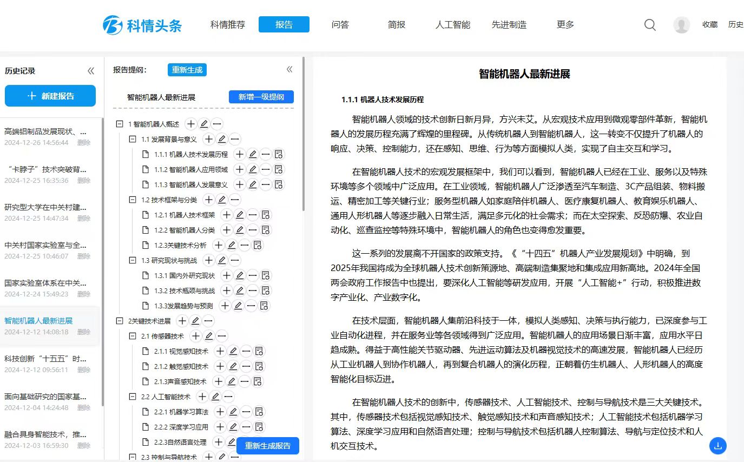
Task: Click the 新建报告 button
Action: [50, 96]
